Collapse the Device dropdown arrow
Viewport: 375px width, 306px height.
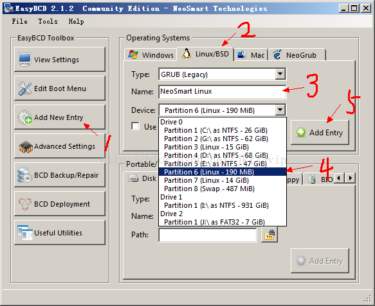pyautogui.click(x=280, y=110)
